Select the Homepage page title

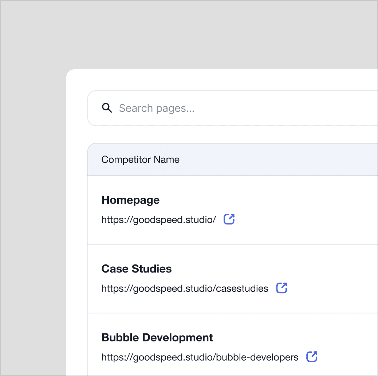click(130, 200)
